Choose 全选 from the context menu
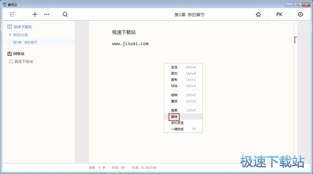313x174 pixels. pos(183,67)
